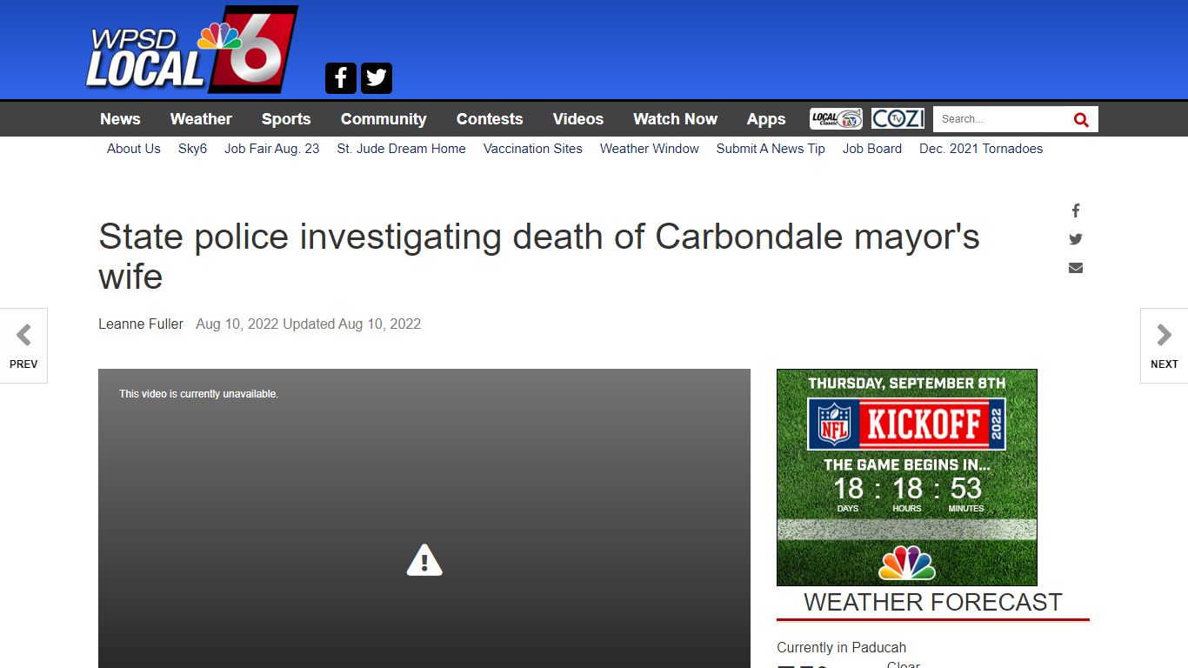Visit the station's Facebook page icon in header

[341, 78]
